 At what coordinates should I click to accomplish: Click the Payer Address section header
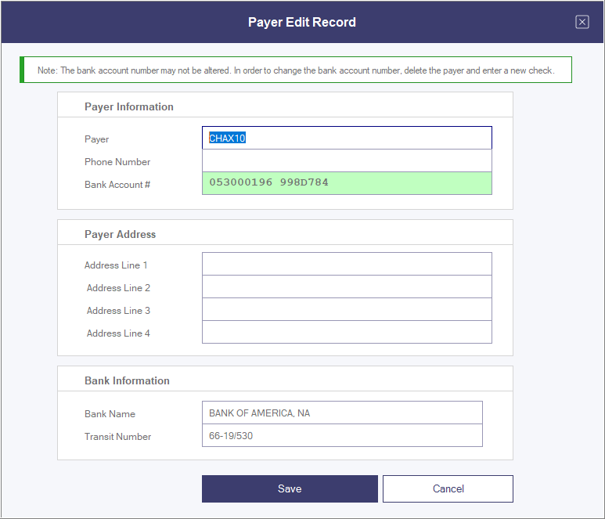120,234
